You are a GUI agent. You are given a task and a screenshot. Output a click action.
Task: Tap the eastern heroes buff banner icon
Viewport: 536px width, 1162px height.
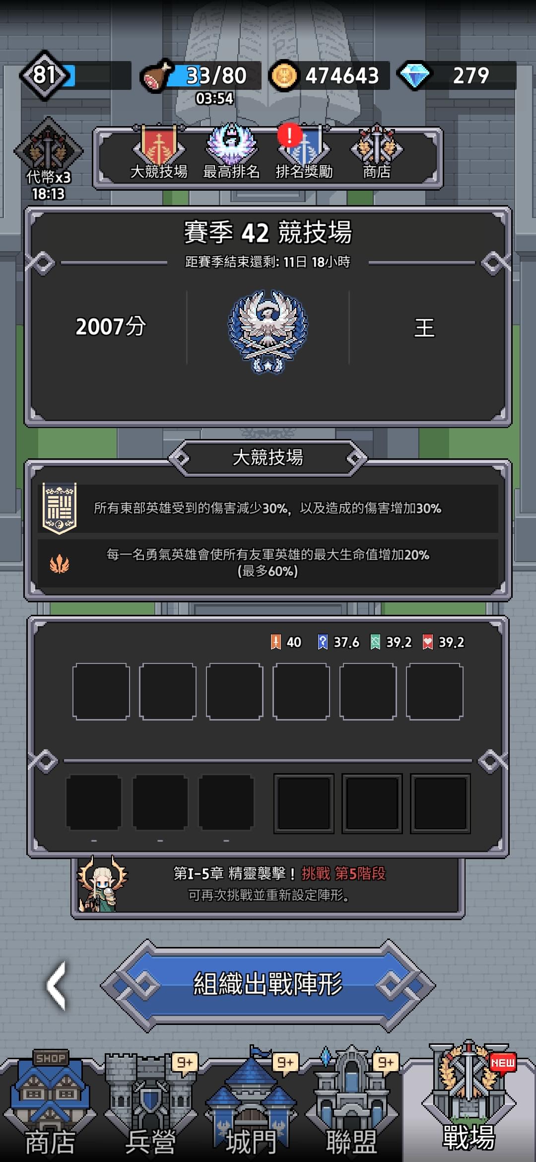[60, 508]
